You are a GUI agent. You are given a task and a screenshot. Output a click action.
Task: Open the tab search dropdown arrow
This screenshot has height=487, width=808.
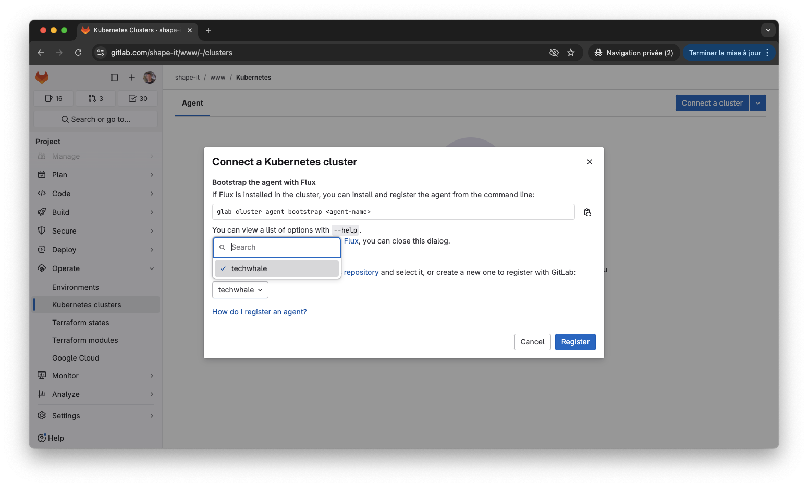click(x=768, y=30)
